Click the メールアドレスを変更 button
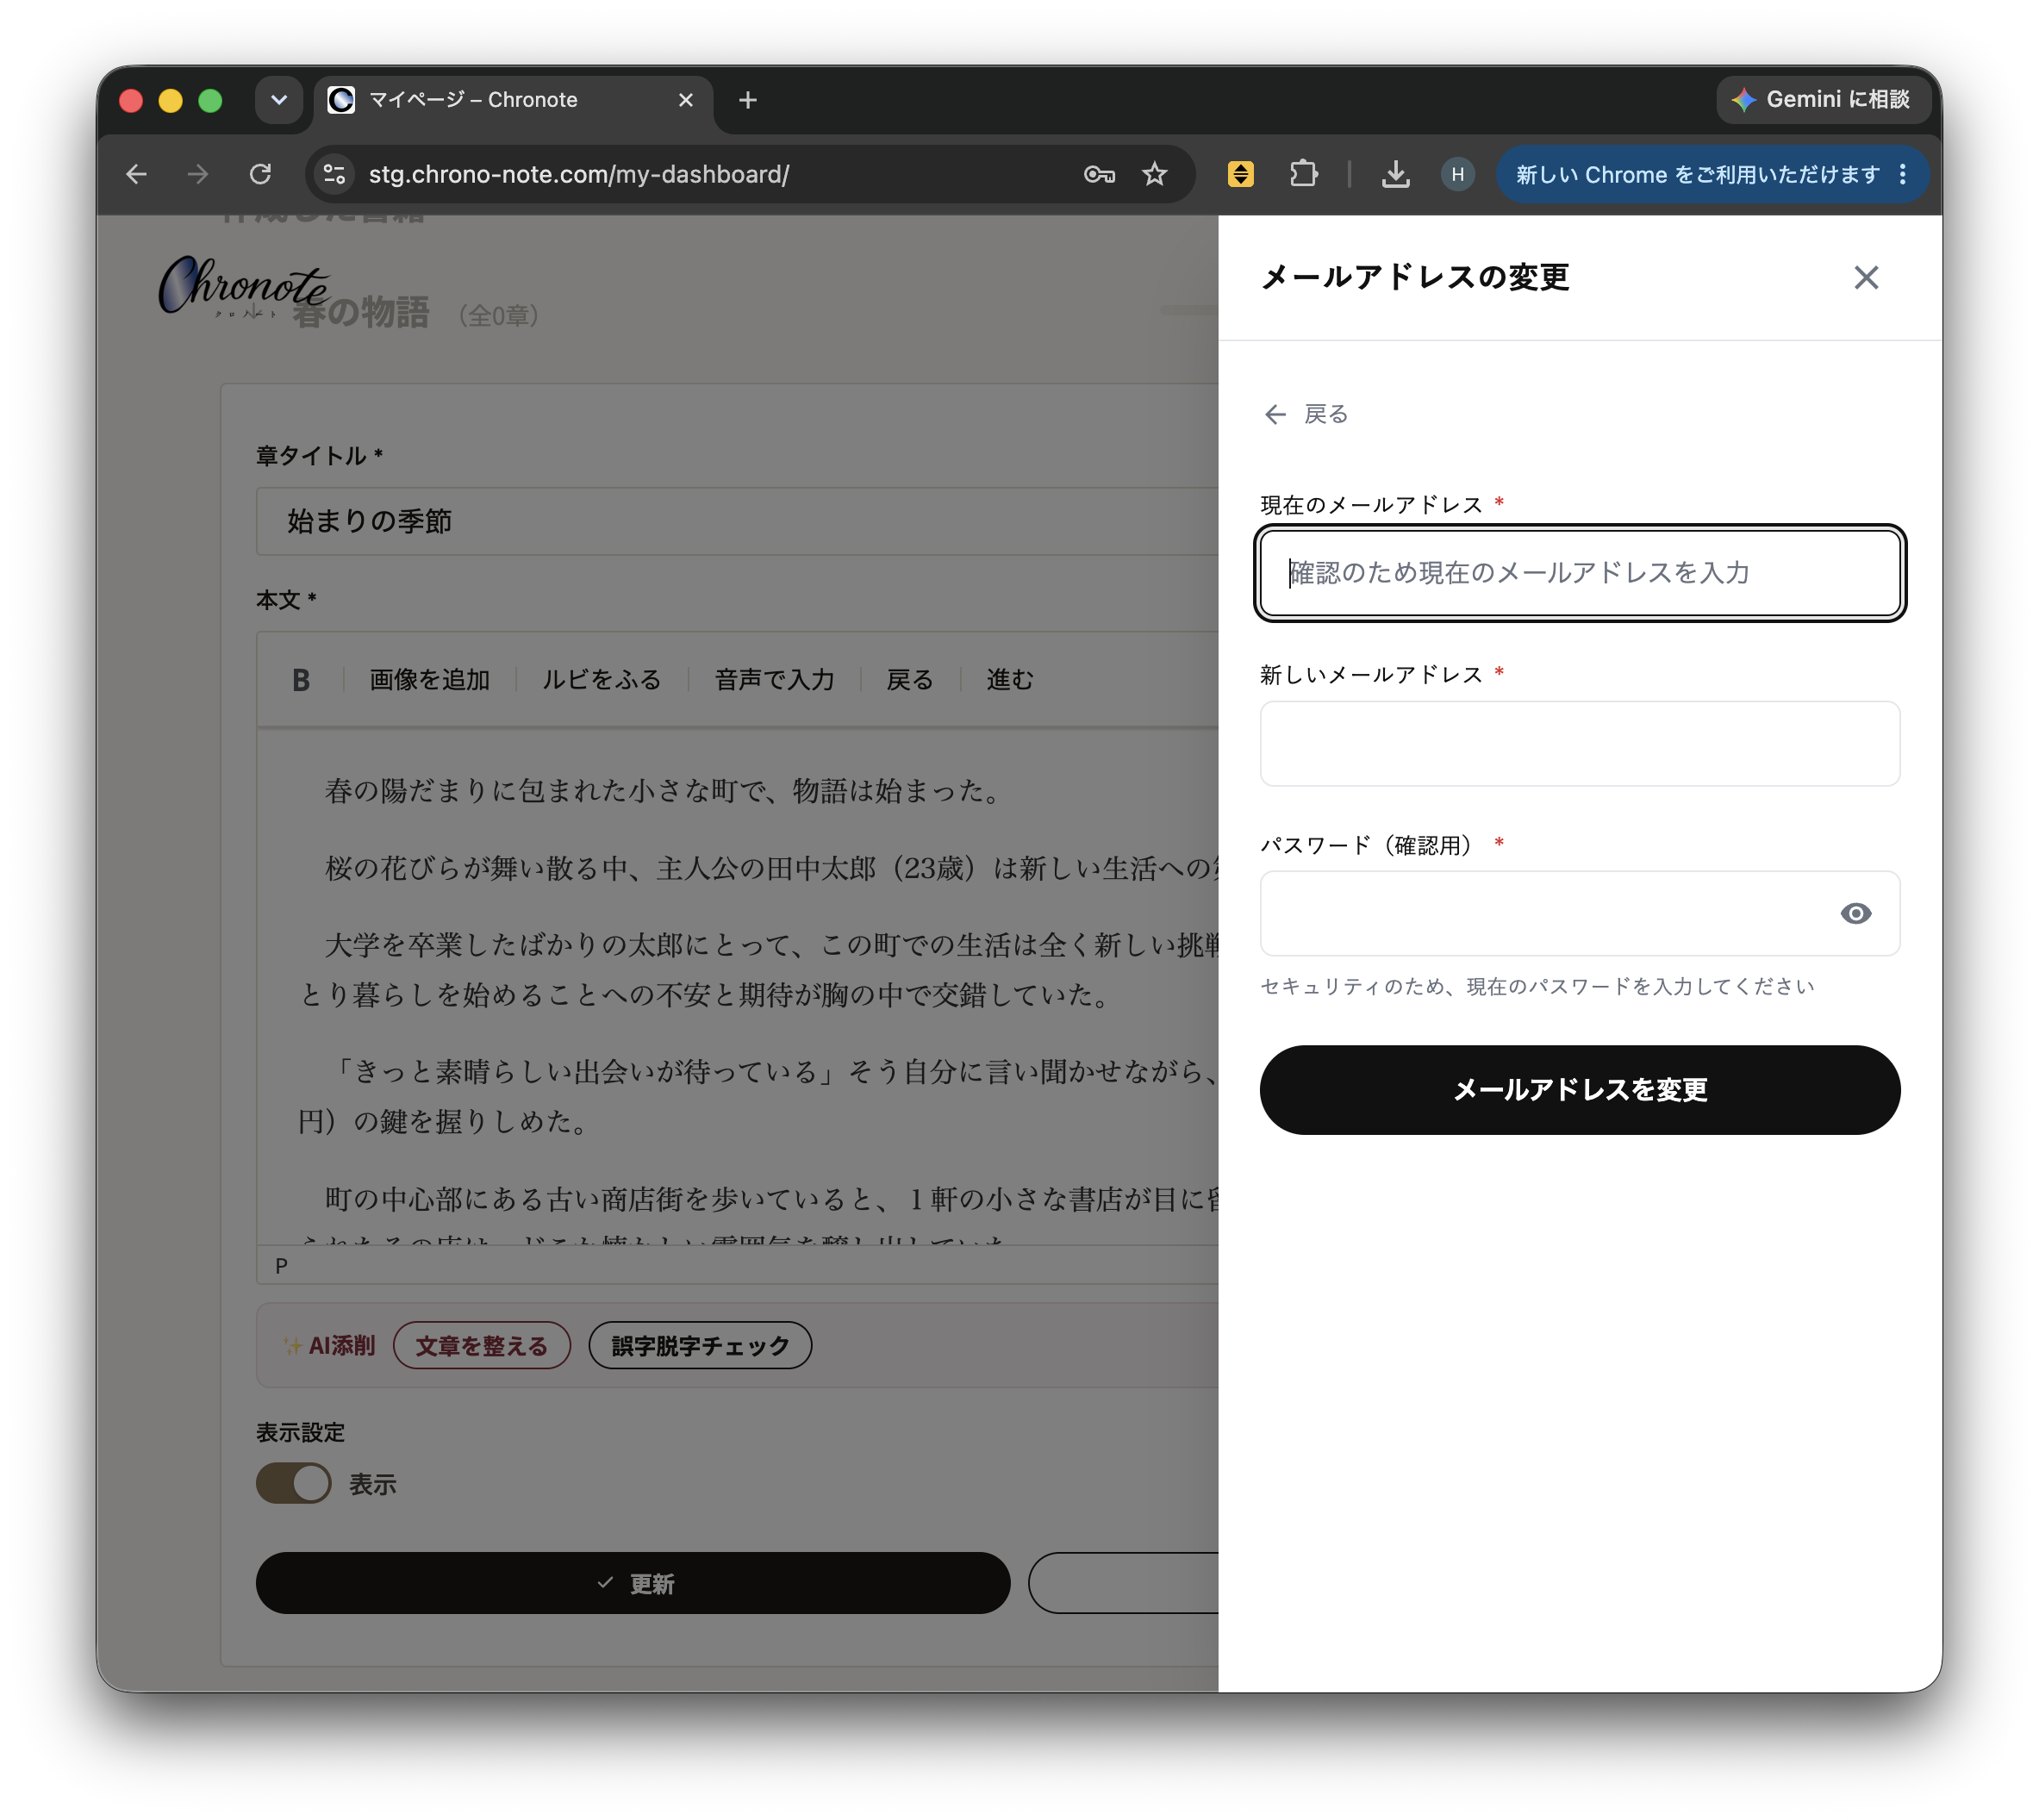2039x1820 pixels. point(1579,1089)
